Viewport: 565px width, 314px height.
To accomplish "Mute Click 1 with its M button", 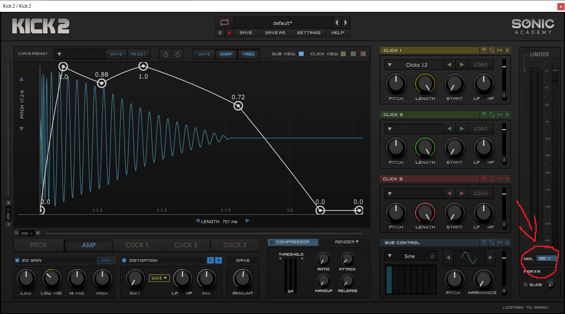I will 499,50.
